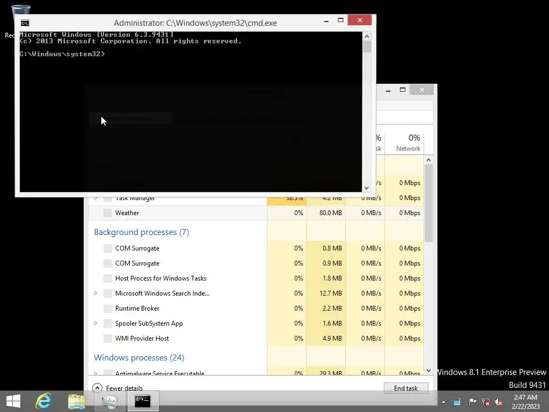Minimize the Task Manager window

tap(388, 90)
